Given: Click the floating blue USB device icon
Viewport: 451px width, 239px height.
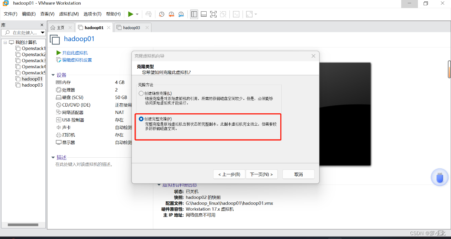Looking at the screenshot, I should tap(440, 177).
